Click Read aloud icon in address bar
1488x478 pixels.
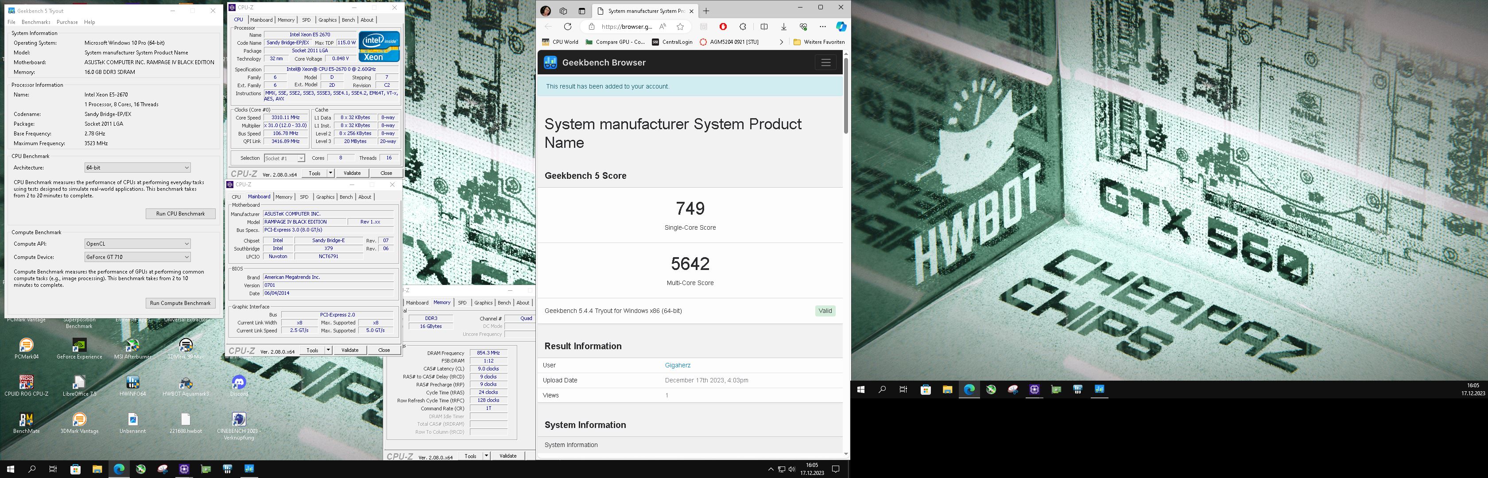[663, 27]
